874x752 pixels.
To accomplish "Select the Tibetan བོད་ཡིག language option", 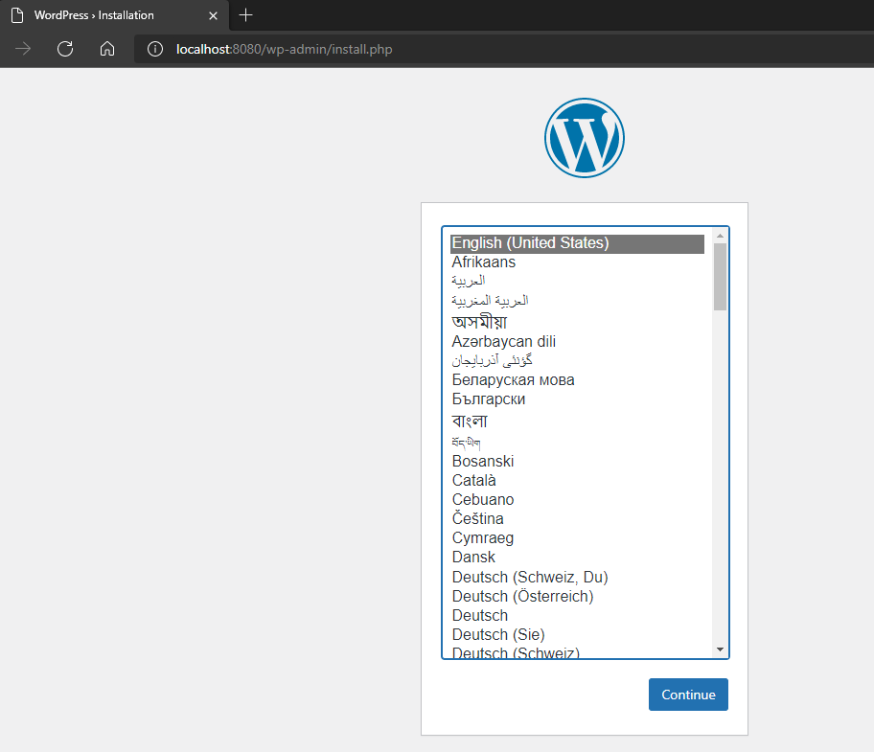I will (x=577, y=443).
